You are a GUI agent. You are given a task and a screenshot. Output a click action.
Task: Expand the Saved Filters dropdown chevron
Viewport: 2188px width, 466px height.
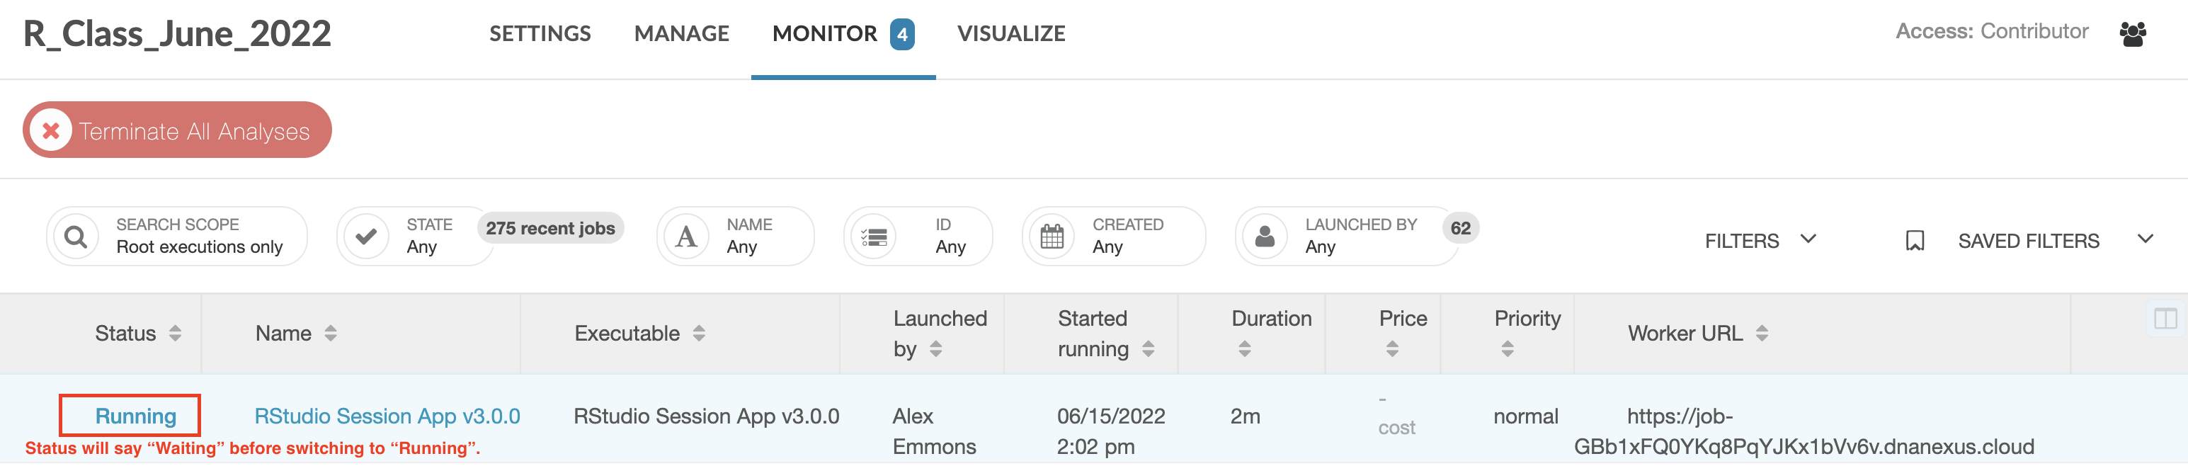click(2146, 239)
